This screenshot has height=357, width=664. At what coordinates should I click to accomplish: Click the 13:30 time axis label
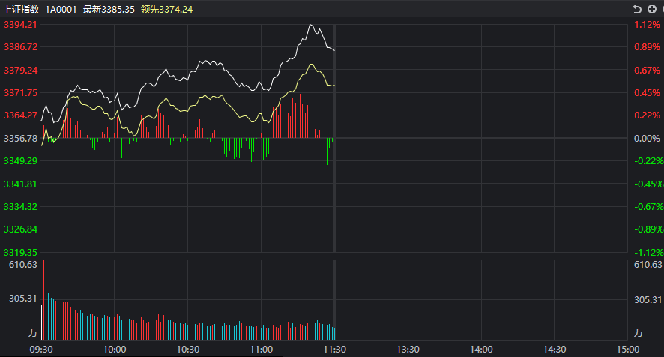click(408, 349)
